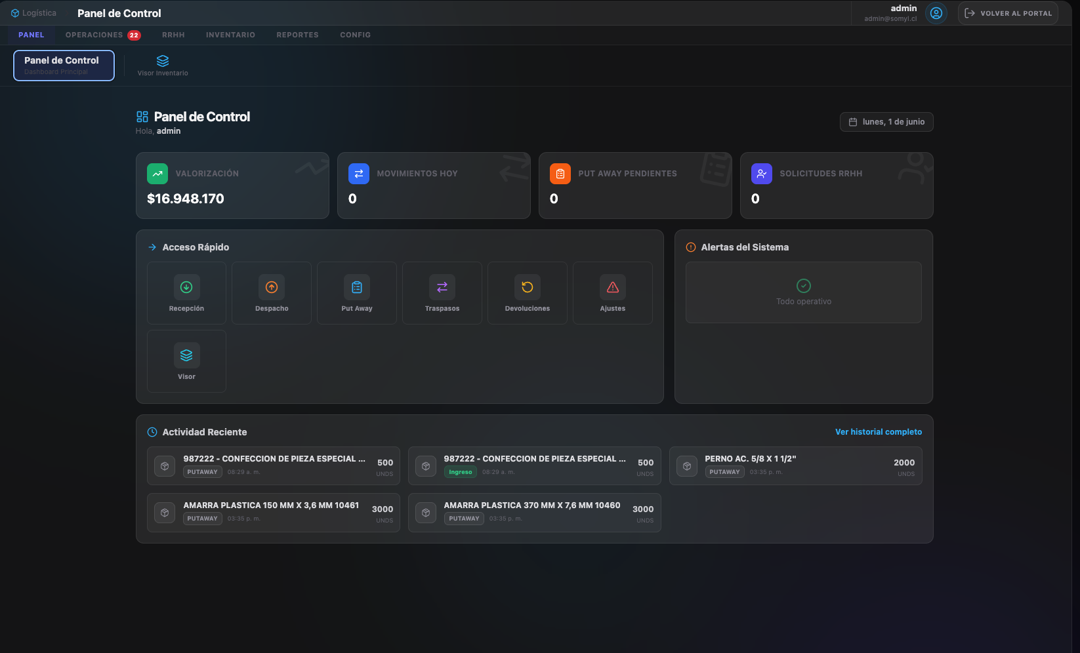The width and height of the screenshot is (1080, 653).
Task: Click the Actividad Reciente clock icon
Action: (152, 432)
